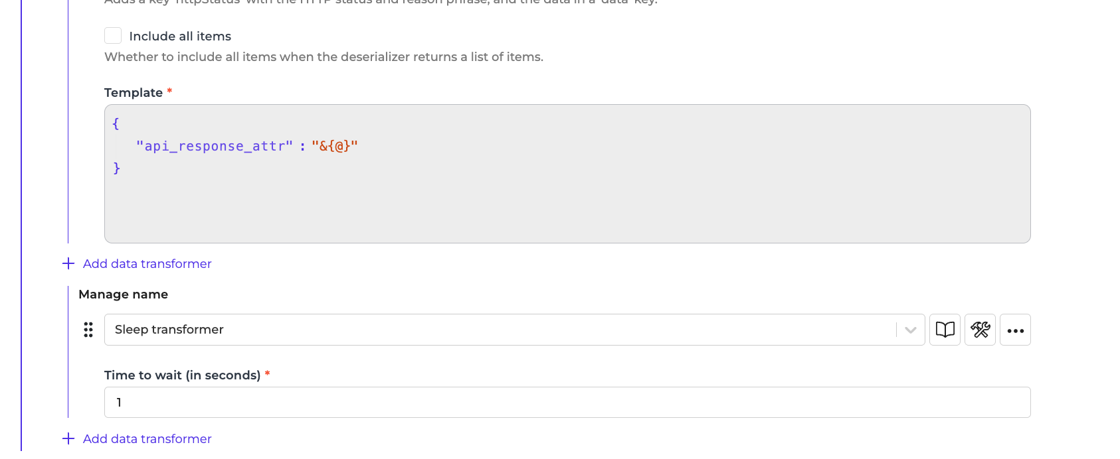Click the "&{@}" value in Template
Viewport: 1120px width, 459px height.
click(335, 146)
